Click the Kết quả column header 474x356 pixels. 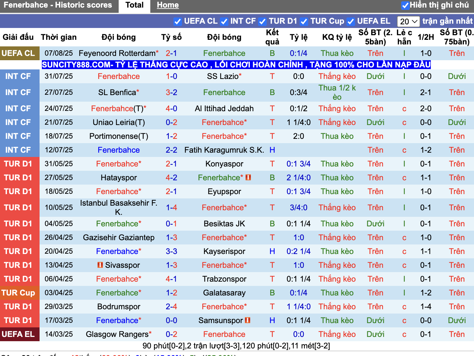click(272, 37)
